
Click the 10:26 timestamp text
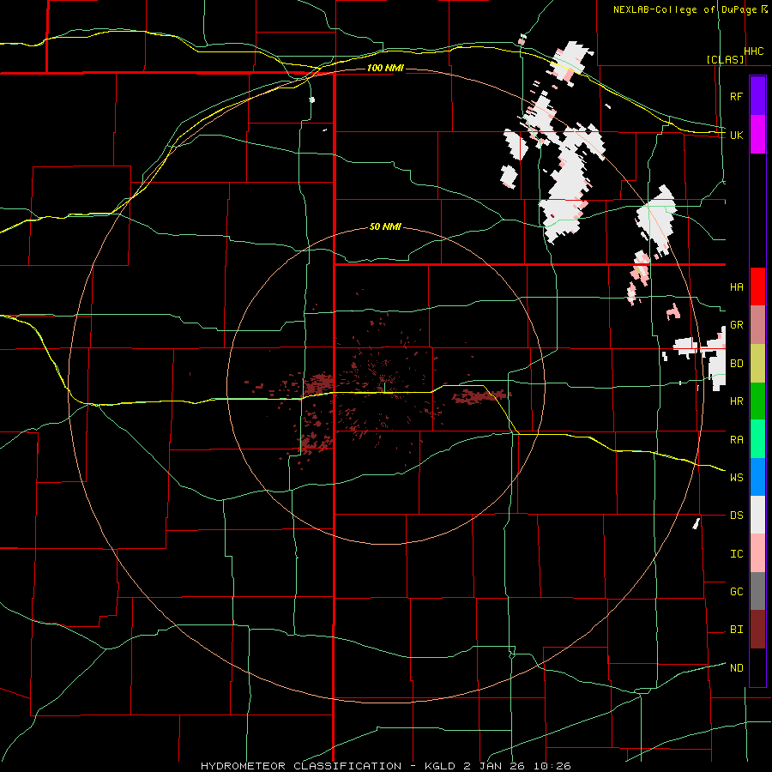pos(552,766)
